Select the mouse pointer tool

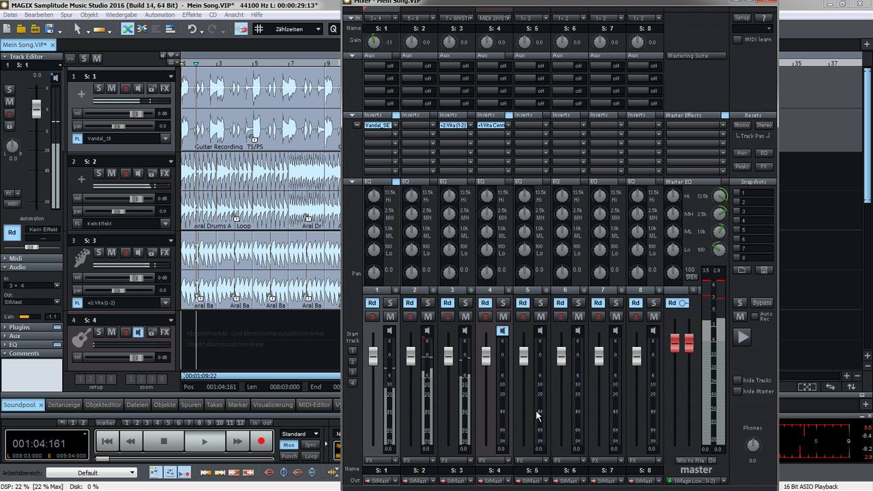tap(77, 29)
